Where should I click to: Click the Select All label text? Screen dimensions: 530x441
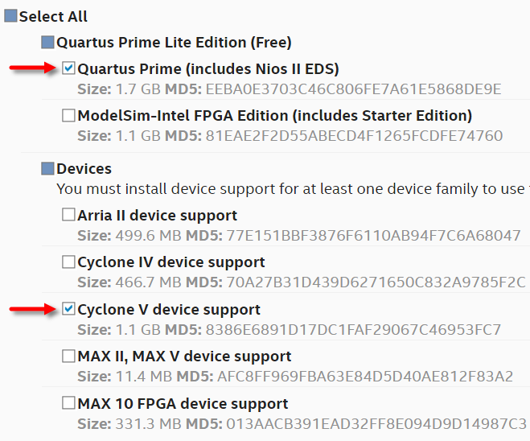click(53, 16)
